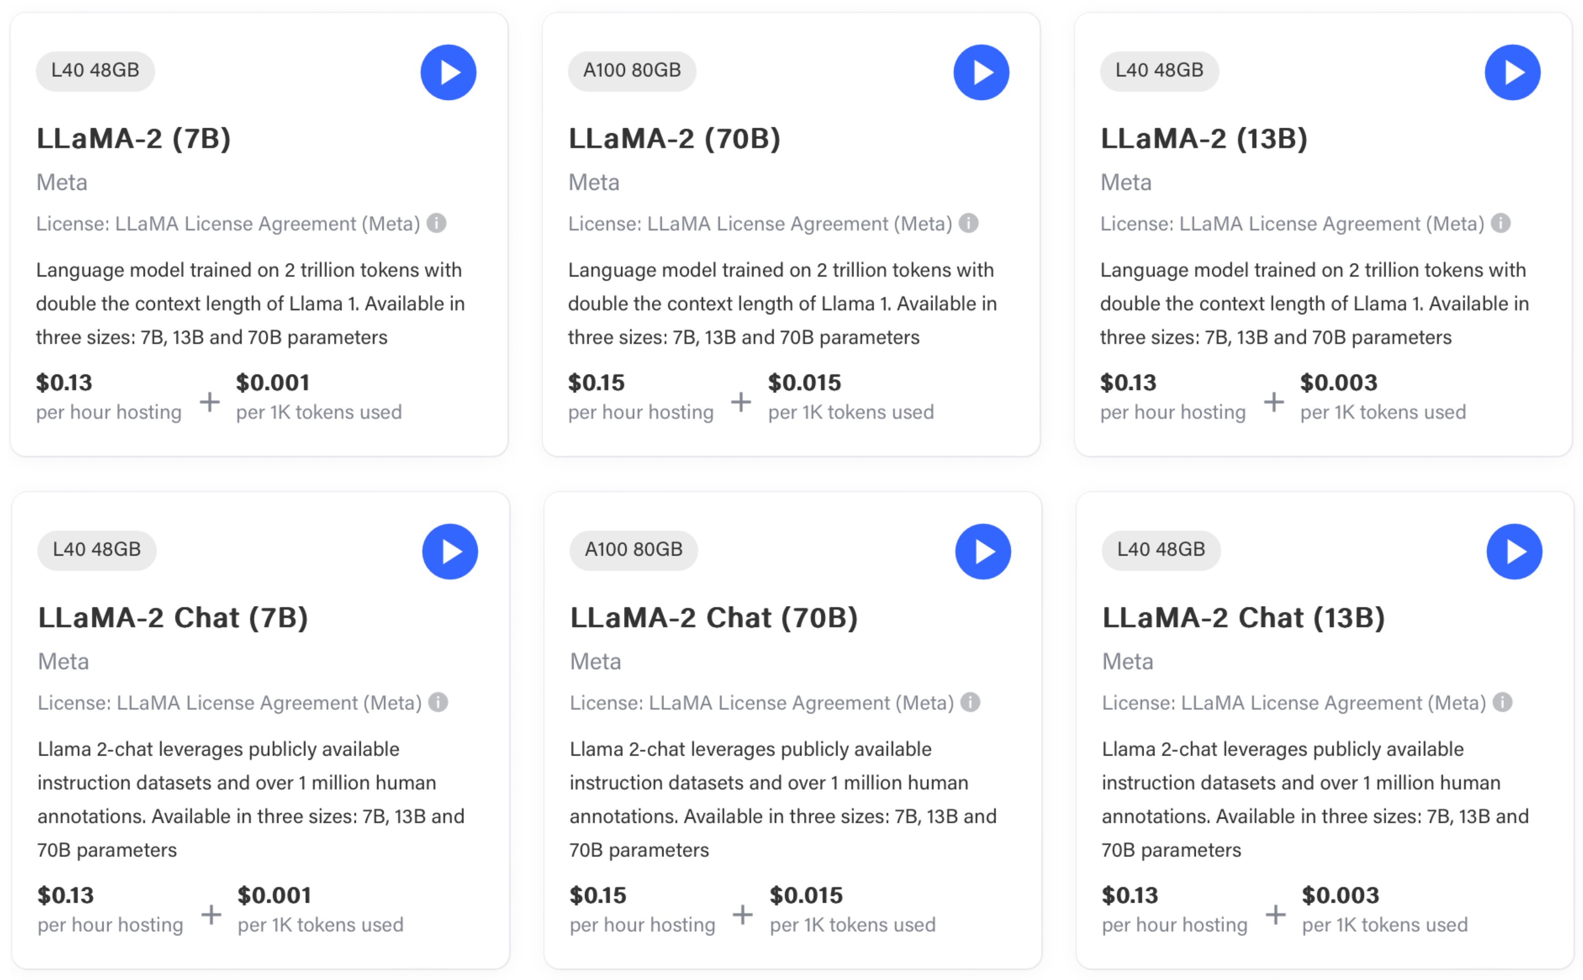Open license info icon for LLaMA-2 (7B)
This screenshot has height=980, width=1583.
[436, 223]
